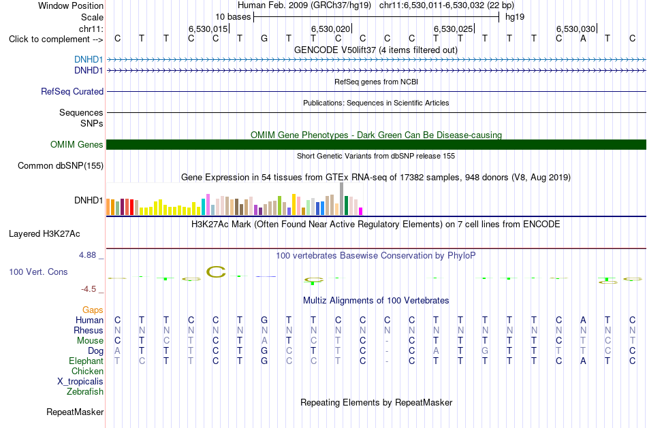This screenshot has height=428, width=647.
Task: Select the X_tropicalis species row label
Action: click(80, 382)
